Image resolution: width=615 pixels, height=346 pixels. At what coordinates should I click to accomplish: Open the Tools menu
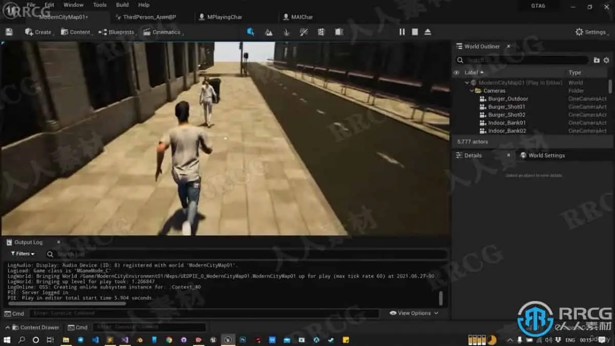pos(100,5)
